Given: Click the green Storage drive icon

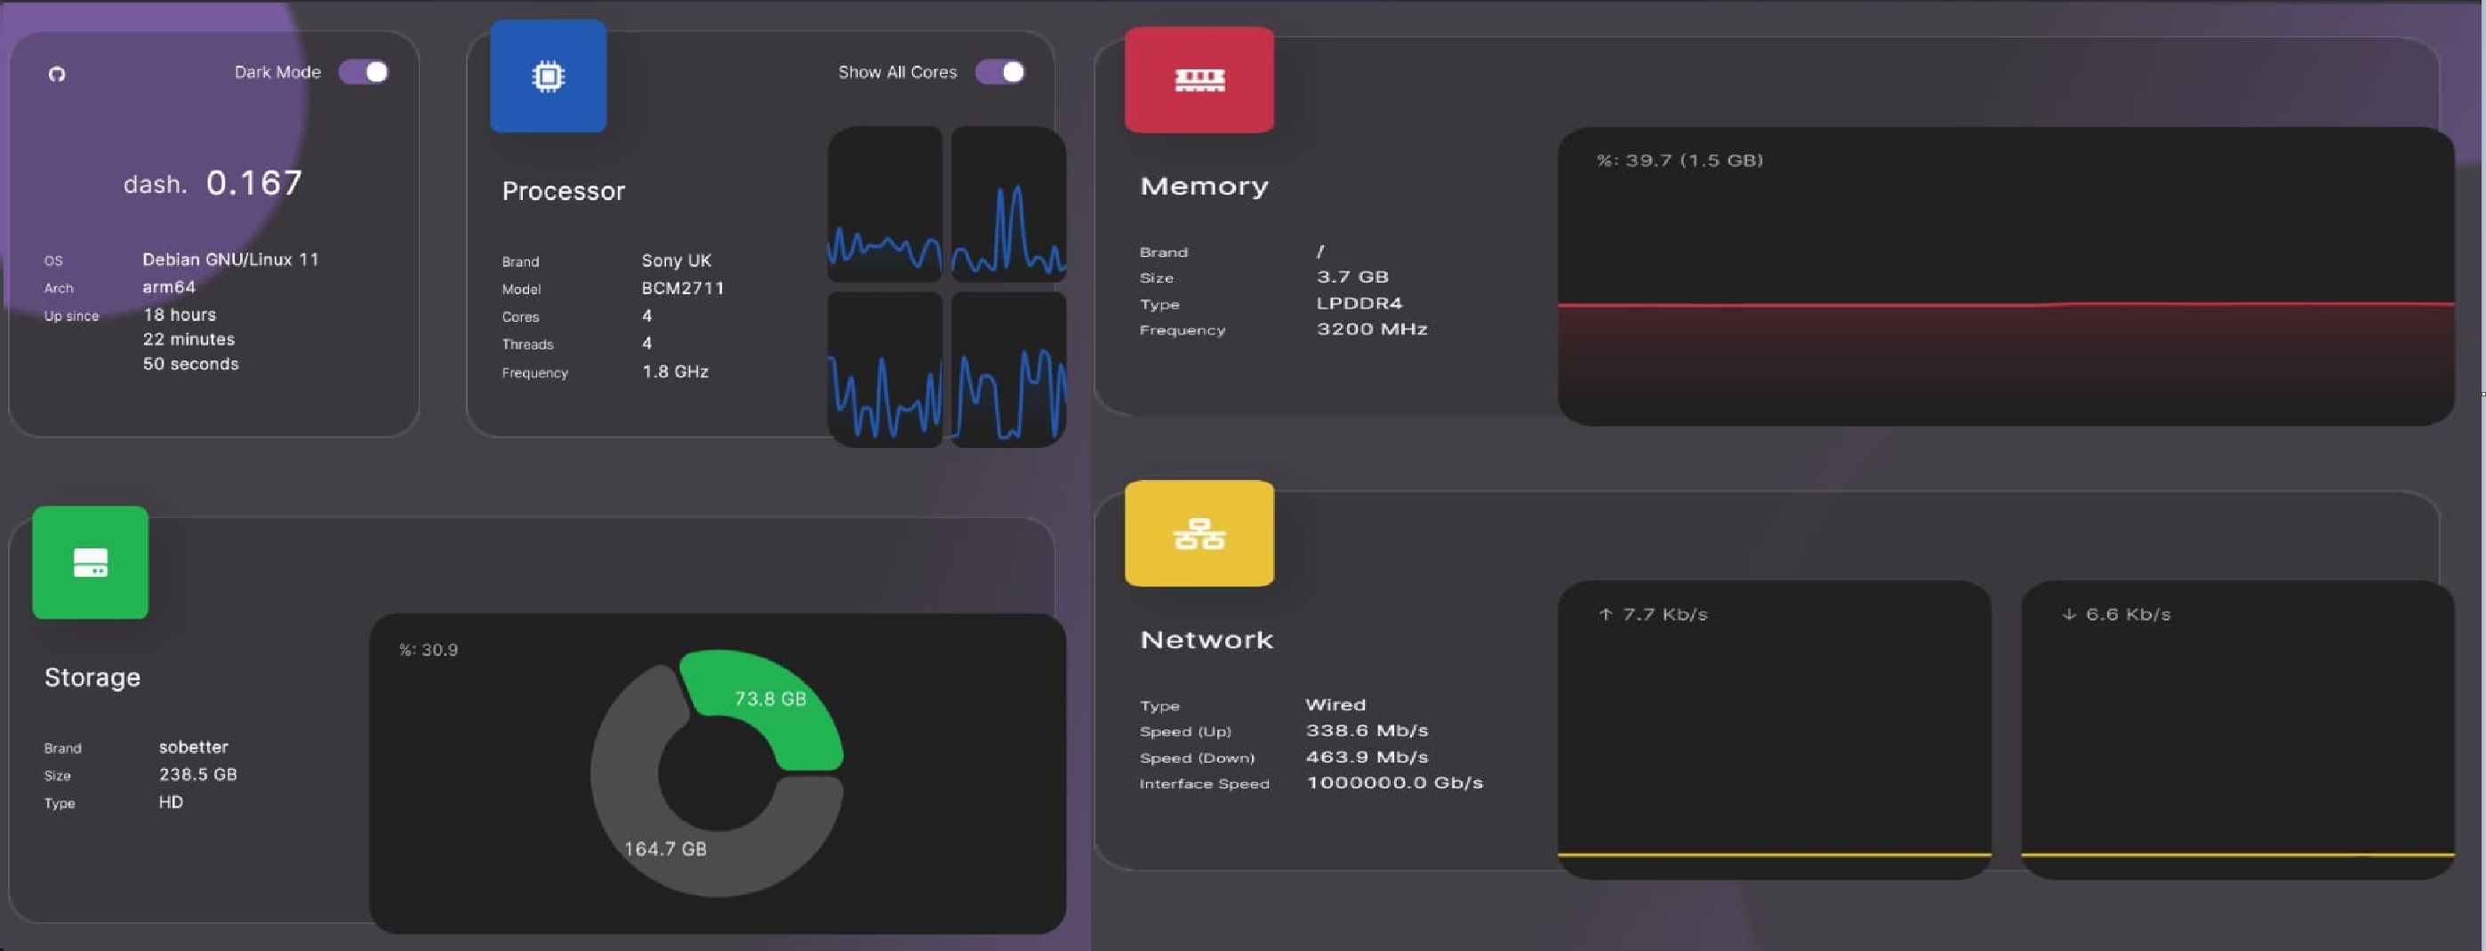Looking at the screenshot, I should (x=91, y=563).
